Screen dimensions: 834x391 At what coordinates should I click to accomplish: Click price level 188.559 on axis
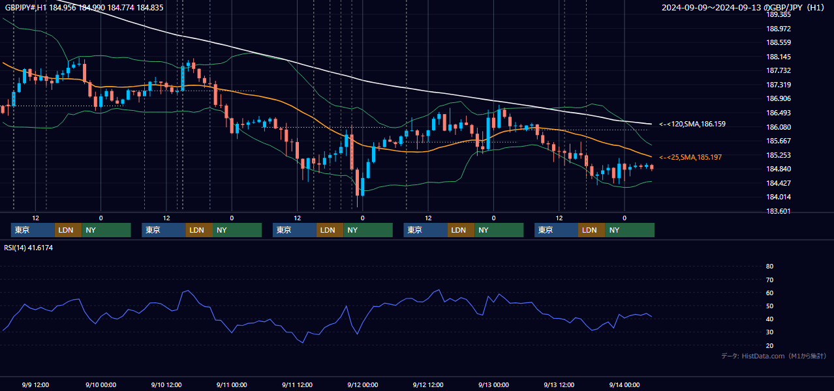778,42
